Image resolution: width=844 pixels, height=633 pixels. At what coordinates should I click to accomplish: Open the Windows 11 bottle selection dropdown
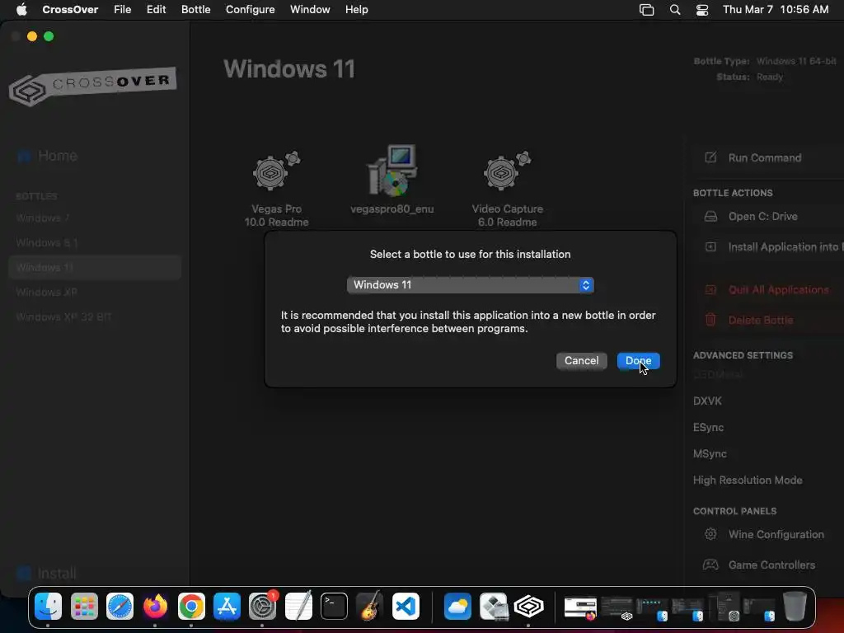click(470, 284)
